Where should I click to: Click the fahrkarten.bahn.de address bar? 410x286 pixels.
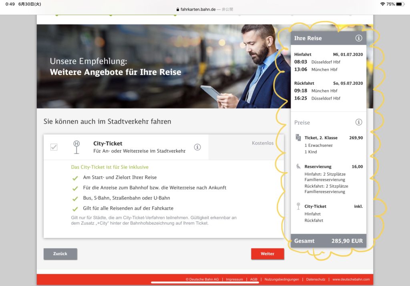[205, 10]
